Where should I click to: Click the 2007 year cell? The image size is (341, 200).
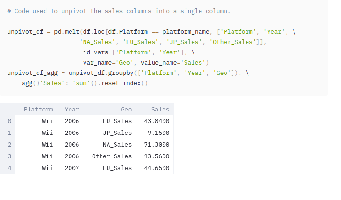point(72,168)
